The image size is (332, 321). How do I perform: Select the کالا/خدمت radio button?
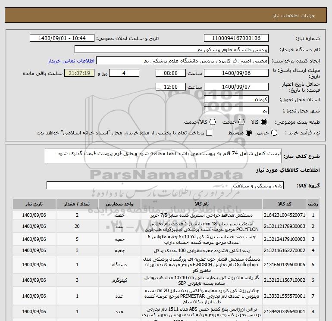213,122
